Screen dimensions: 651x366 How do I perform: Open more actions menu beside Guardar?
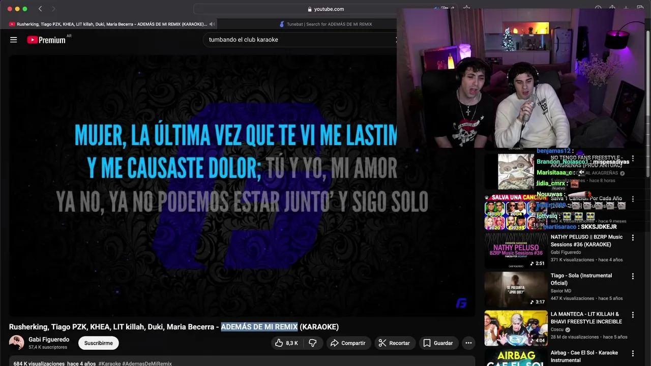click(468, 343)
